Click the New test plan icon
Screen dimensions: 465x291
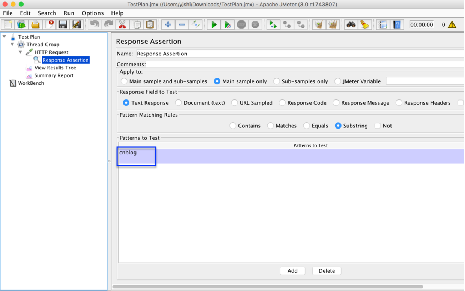point(8,25)
